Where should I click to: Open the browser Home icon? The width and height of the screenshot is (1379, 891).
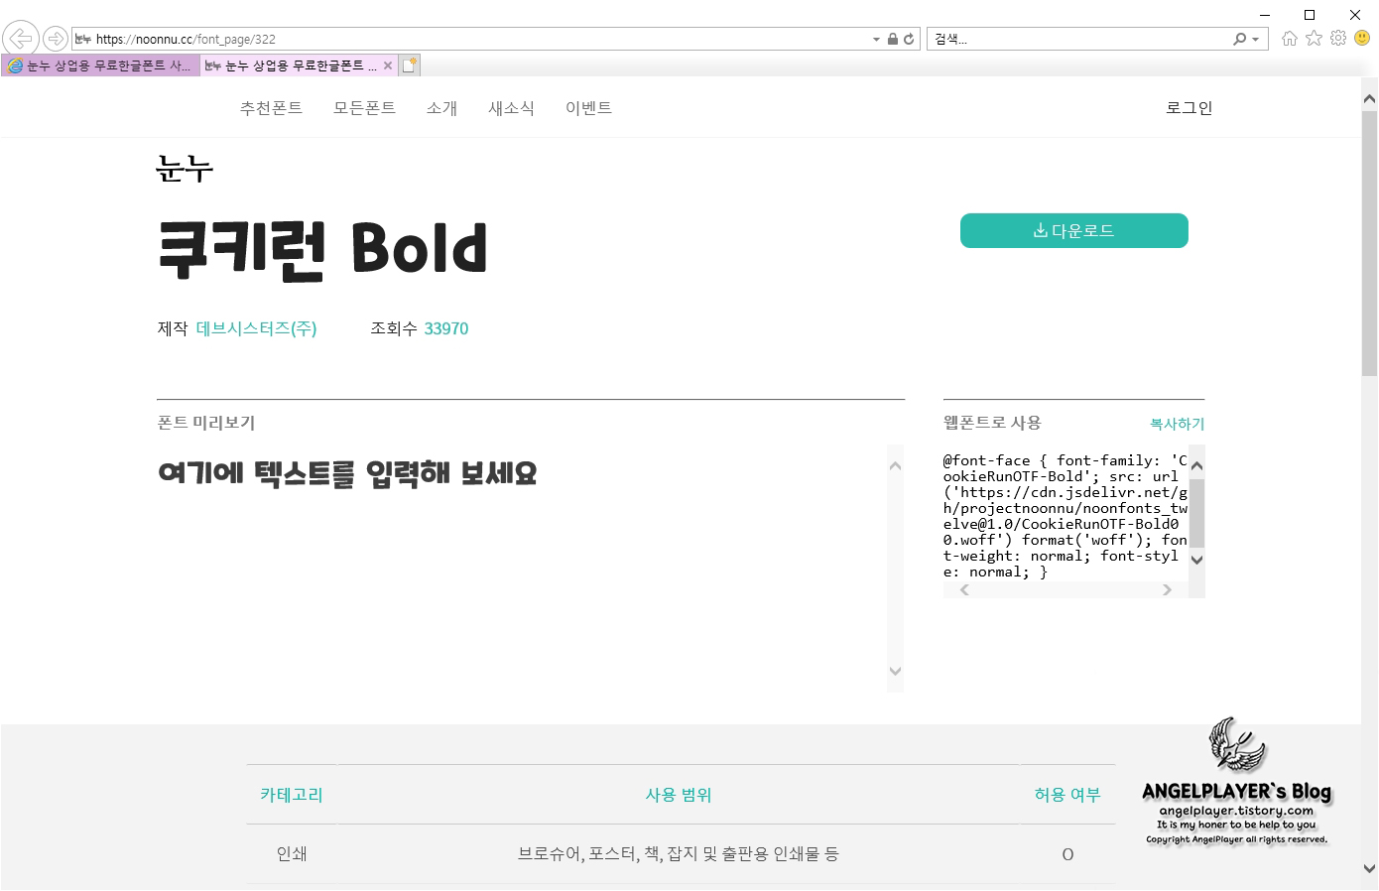pos(1289,38)
